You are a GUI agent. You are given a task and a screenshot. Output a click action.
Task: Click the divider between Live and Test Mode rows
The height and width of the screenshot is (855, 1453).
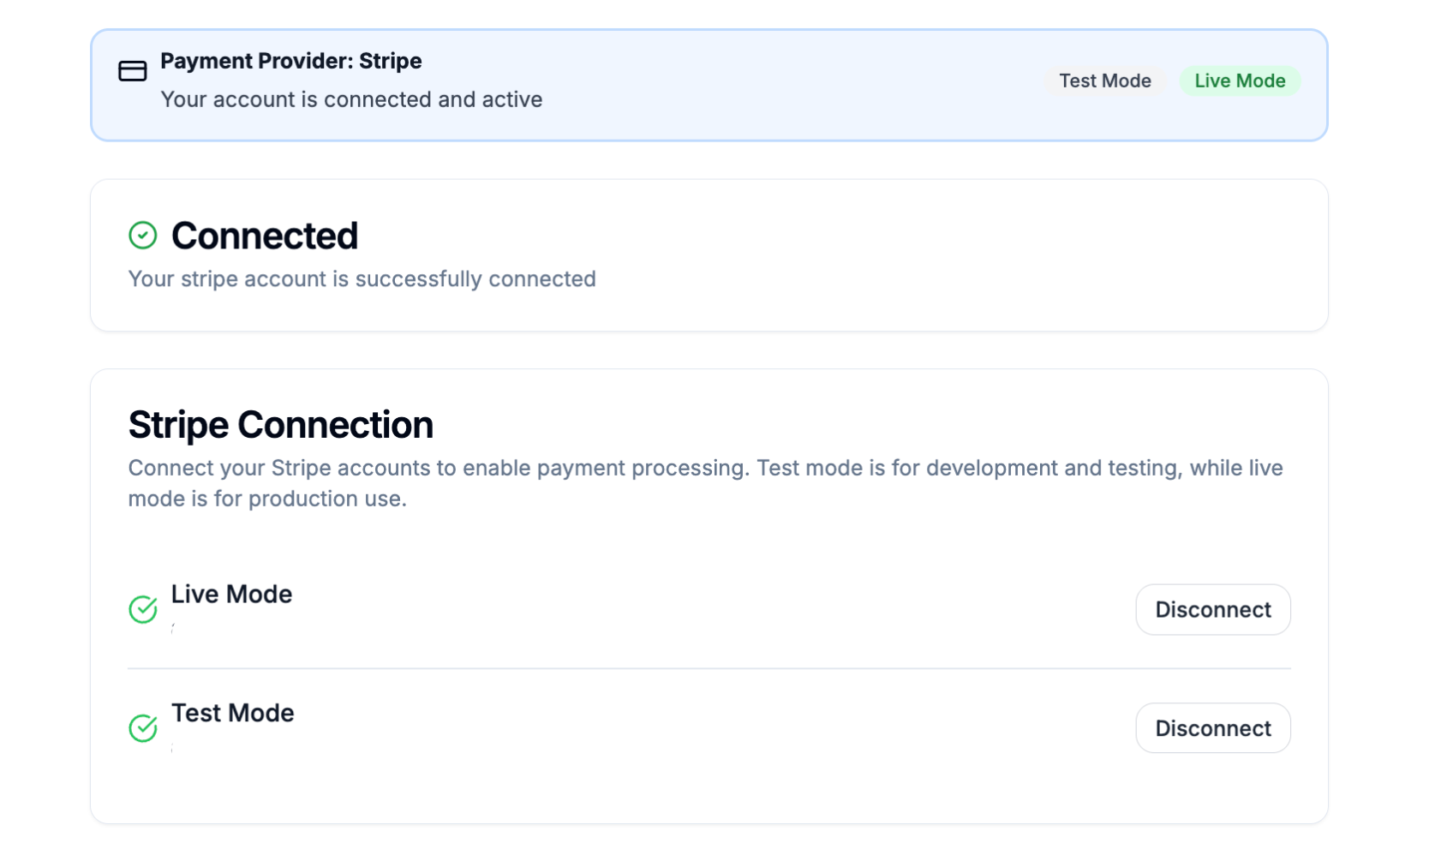point(708,668)
